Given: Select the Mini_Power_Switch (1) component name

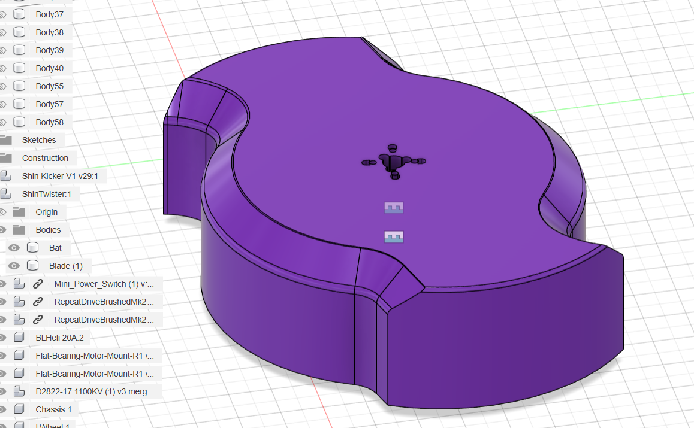Looking at the screenshot, I should click(104, 284).
